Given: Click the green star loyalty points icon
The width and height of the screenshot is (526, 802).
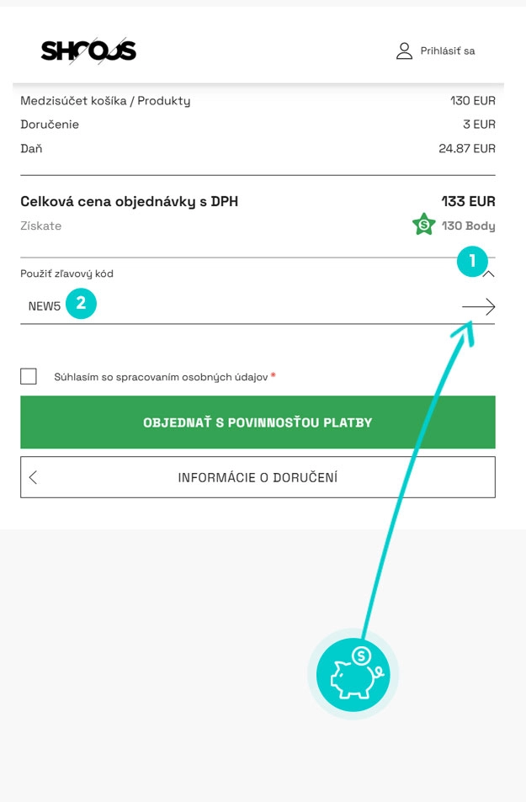Looking at the screenshot, I should click(423, 226).
